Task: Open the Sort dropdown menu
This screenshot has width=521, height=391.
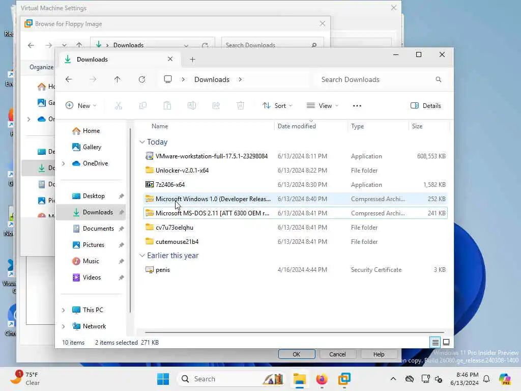Action: tap(277, 106)
